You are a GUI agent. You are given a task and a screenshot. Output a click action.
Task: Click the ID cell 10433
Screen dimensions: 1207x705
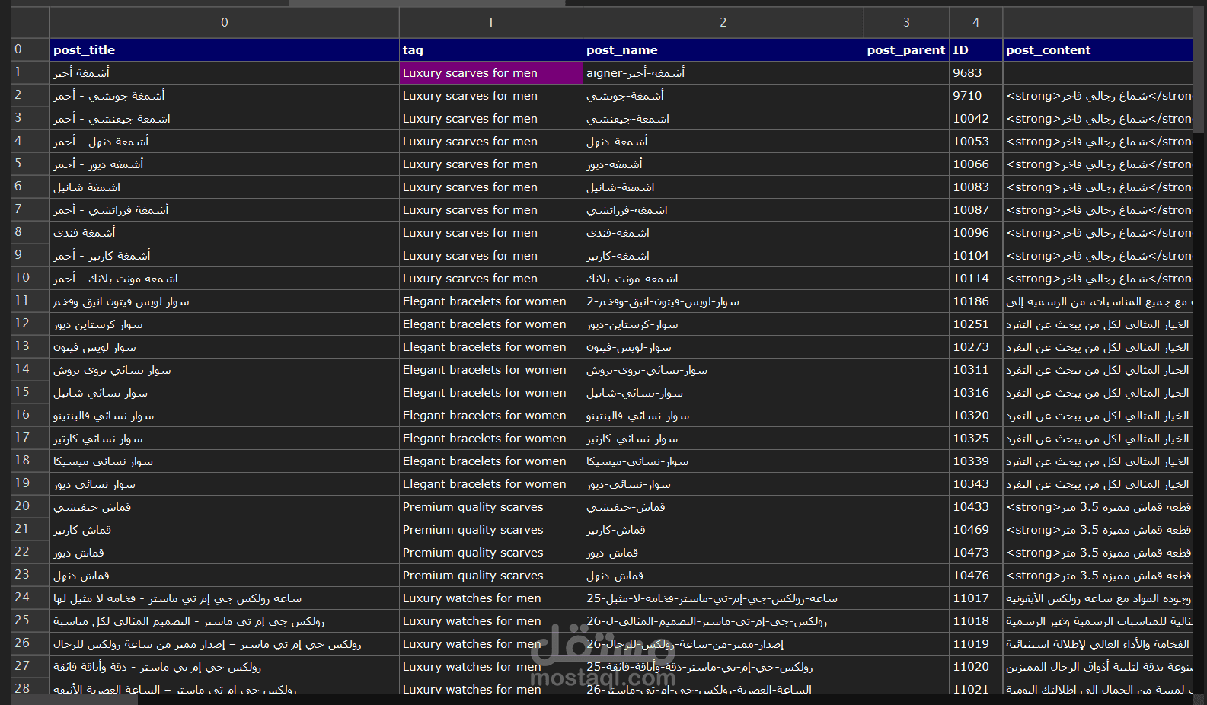(x=976, y=507)
